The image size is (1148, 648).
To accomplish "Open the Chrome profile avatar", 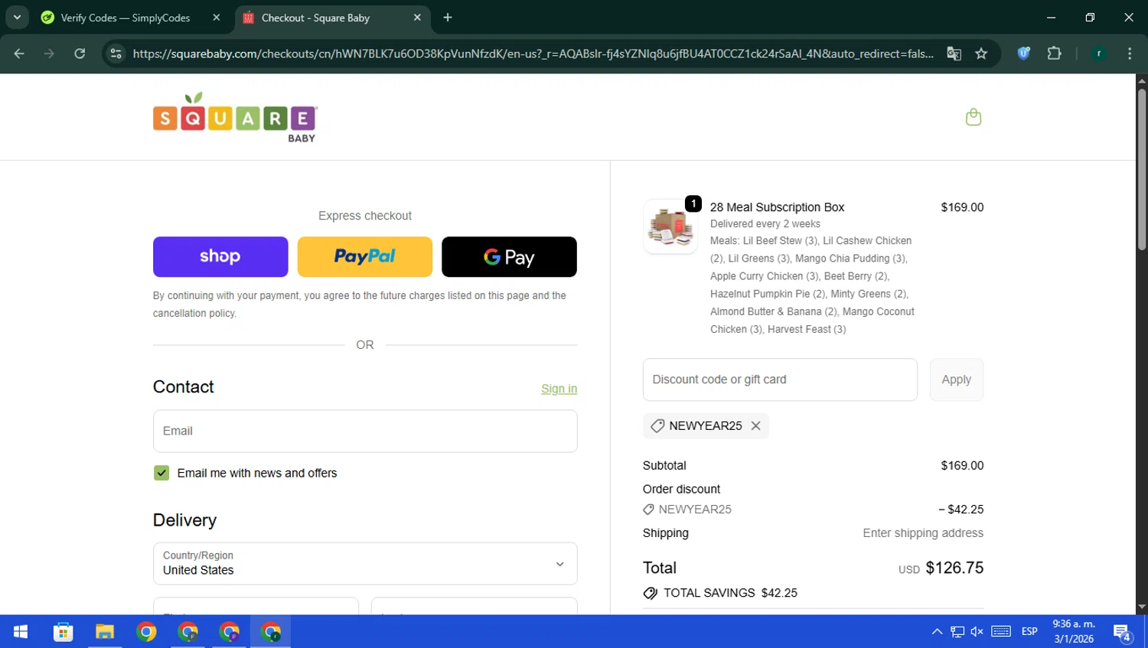I will pos(1099,54).
